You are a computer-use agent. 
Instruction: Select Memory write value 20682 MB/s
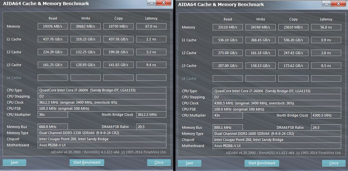(x=85, y=26)
